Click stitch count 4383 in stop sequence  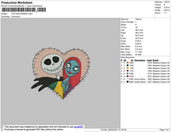click(131, 82)
